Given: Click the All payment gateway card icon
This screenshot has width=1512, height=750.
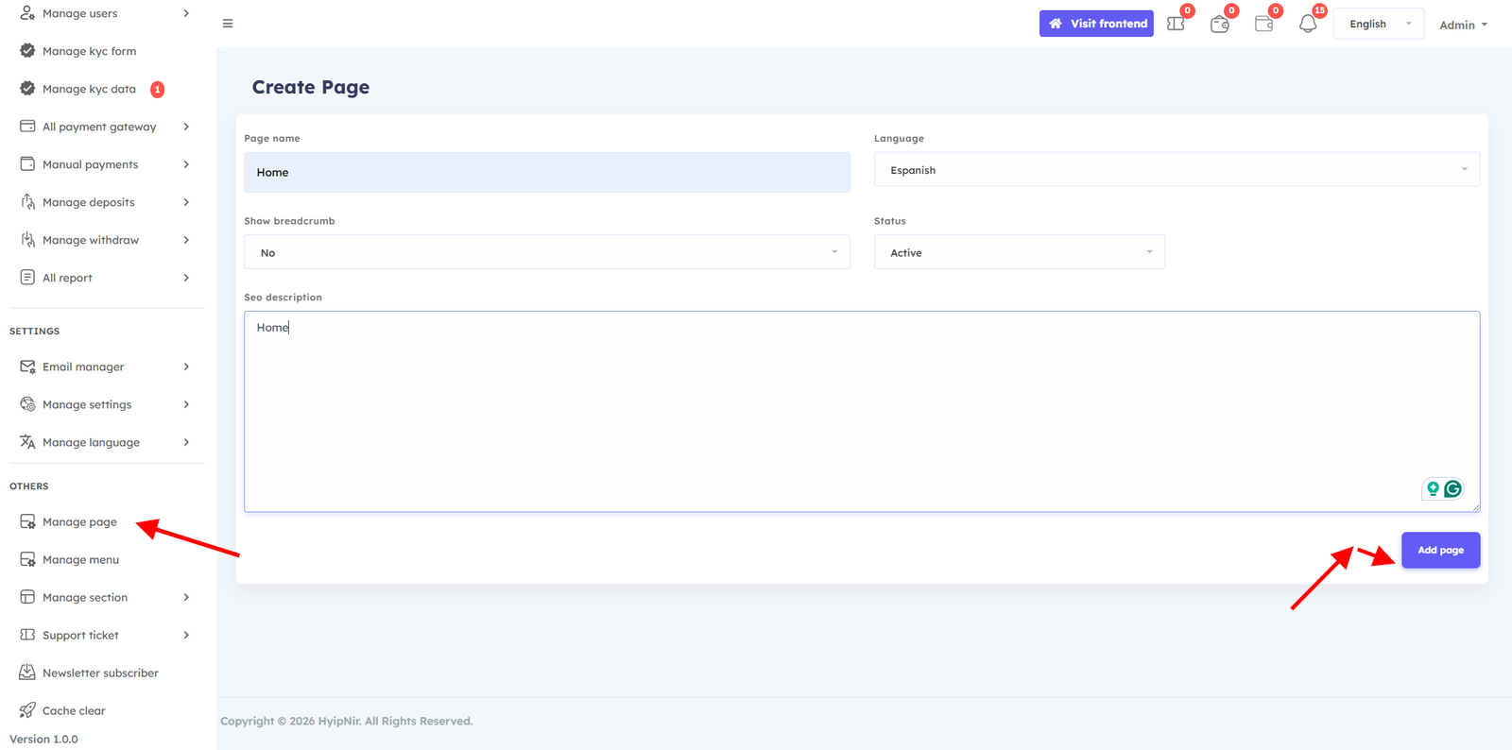Looking at the screenshot, I should click(x=27, y=127).
